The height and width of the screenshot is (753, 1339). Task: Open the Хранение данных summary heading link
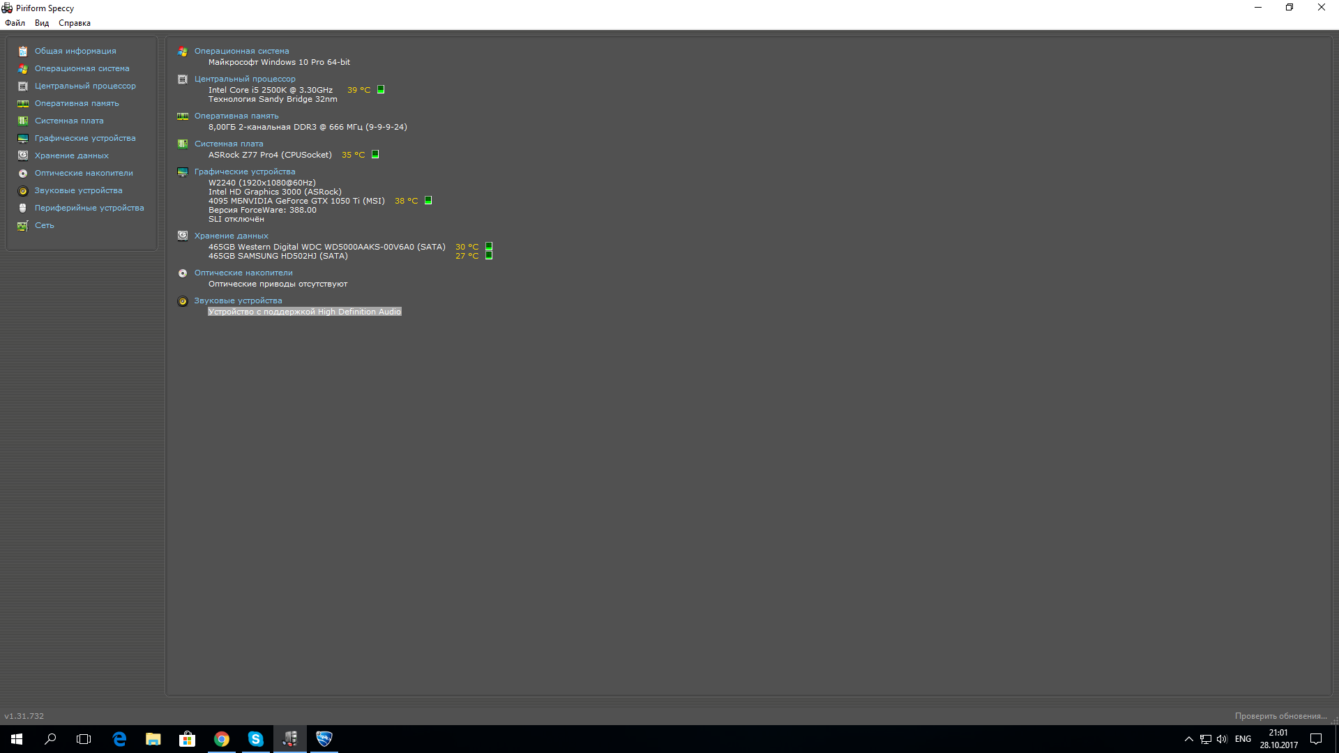tap(231, 236)
